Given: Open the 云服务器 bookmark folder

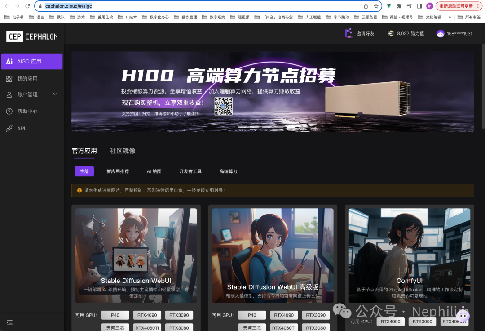Looking at the screenshot, I should click(x=366, y=18).
